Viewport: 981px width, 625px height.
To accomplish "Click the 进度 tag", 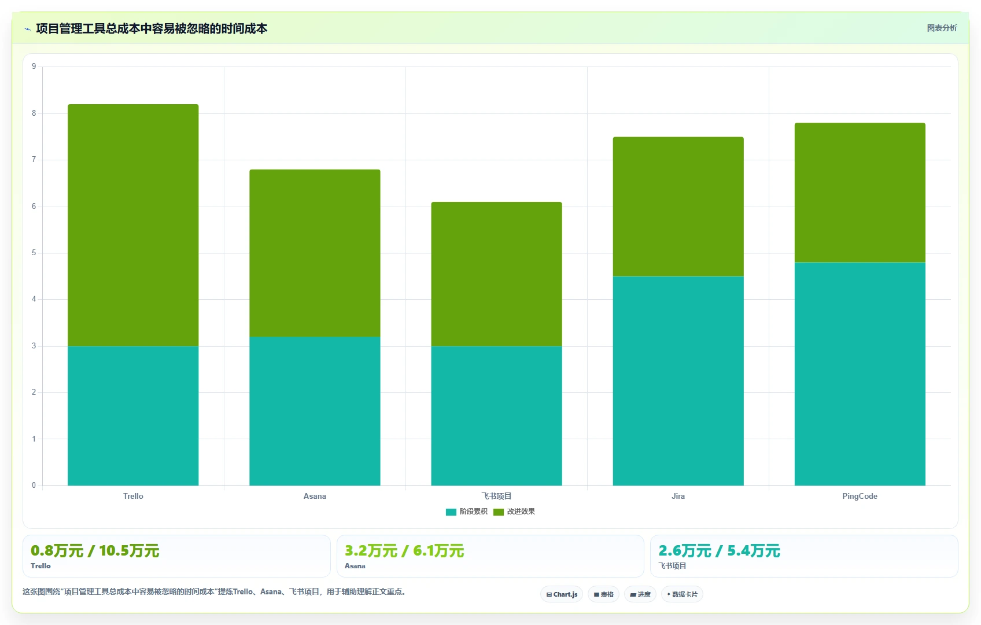I will 640,594.
